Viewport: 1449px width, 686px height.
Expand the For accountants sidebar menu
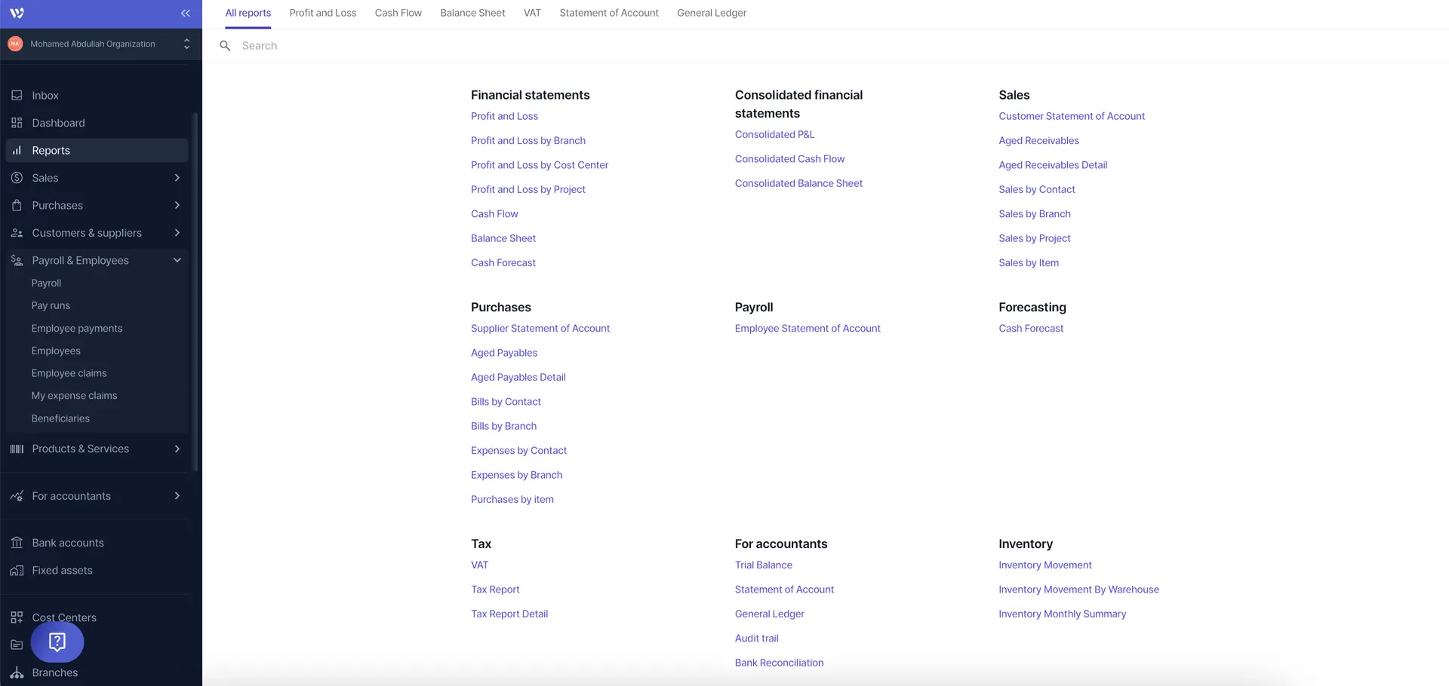177,496
